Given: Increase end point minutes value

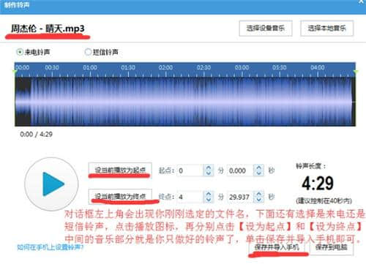Looking at the screenshot, I should [209, 194].
